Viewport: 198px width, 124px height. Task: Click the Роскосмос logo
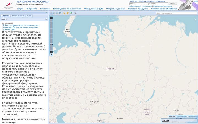(x=9, y=5)
